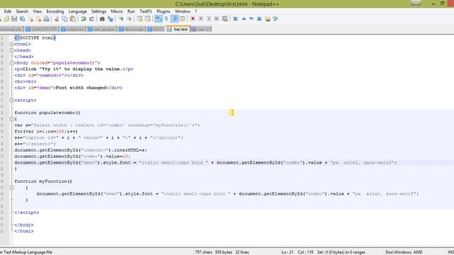Viewport: 454px width, 255px height.
Task: Click the Zoom In toolbar icon
Action: (121, 19)
